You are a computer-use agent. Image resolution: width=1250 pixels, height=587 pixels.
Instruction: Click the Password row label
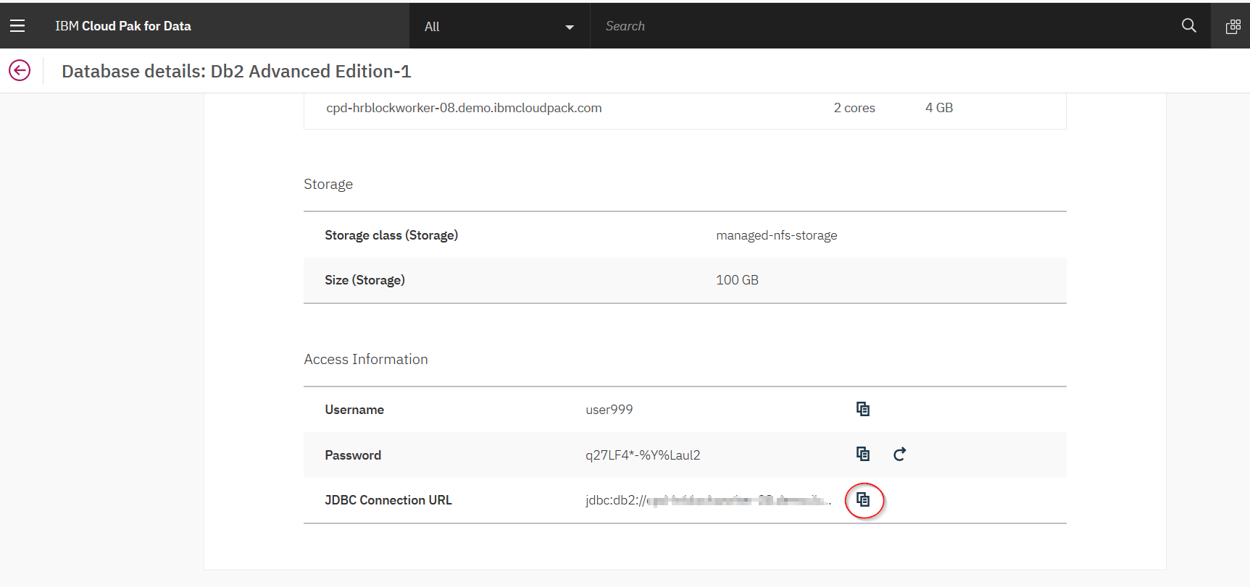353,455
